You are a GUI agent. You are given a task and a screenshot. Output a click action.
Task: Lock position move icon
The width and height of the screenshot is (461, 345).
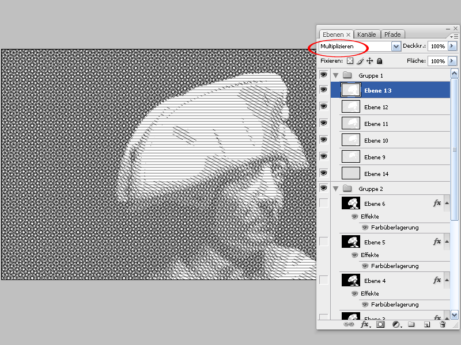click(x=369, y=61)
